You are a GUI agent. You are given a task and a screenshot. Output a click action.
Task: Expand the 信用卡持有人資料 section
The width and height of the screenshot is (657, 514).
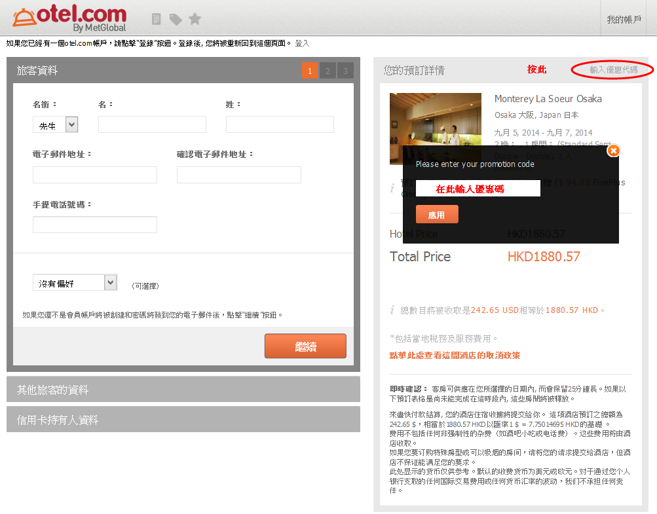click(x=183, y=420)
